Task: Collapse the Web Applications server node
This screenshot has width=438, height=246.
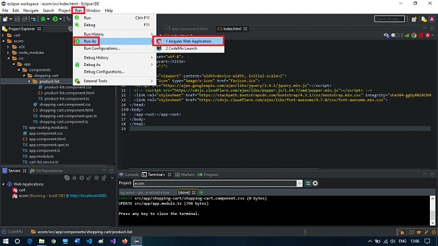Action: 3,184
